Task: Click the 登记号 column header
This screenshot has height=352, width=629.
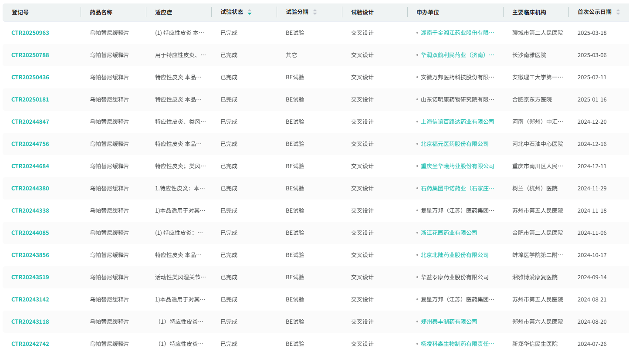Action: [x=20, y=12]
